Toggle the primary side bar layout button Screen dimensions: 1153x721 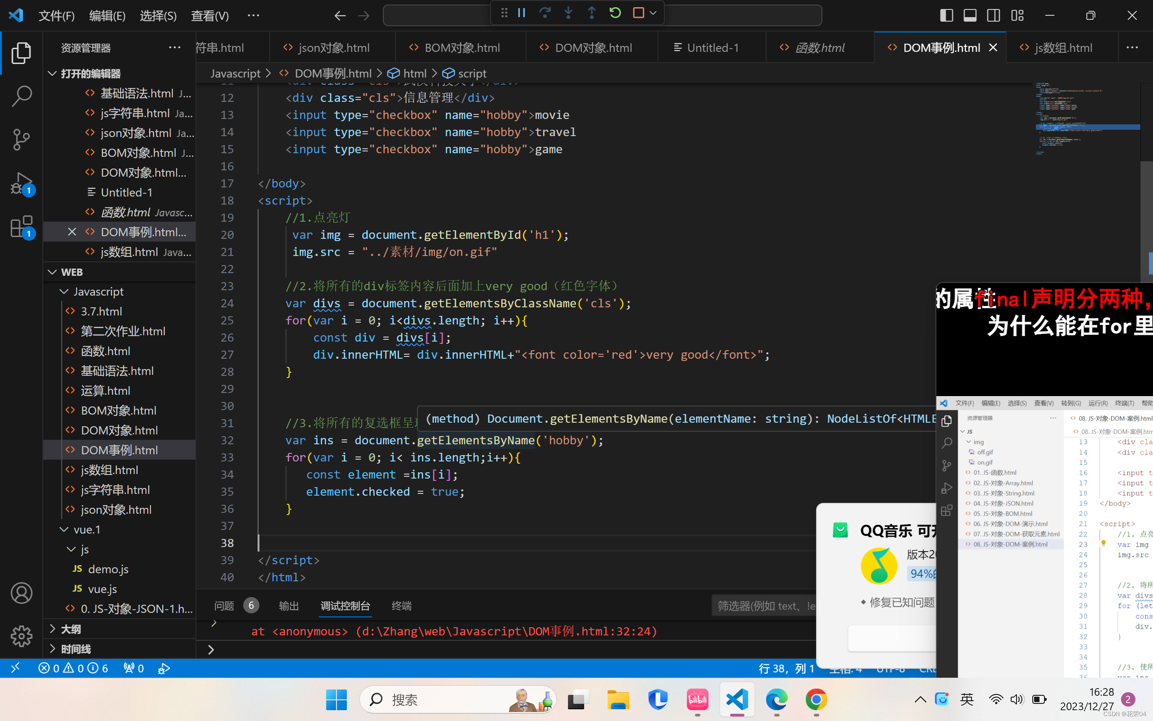pyautogui.click(x=946, y=15)
